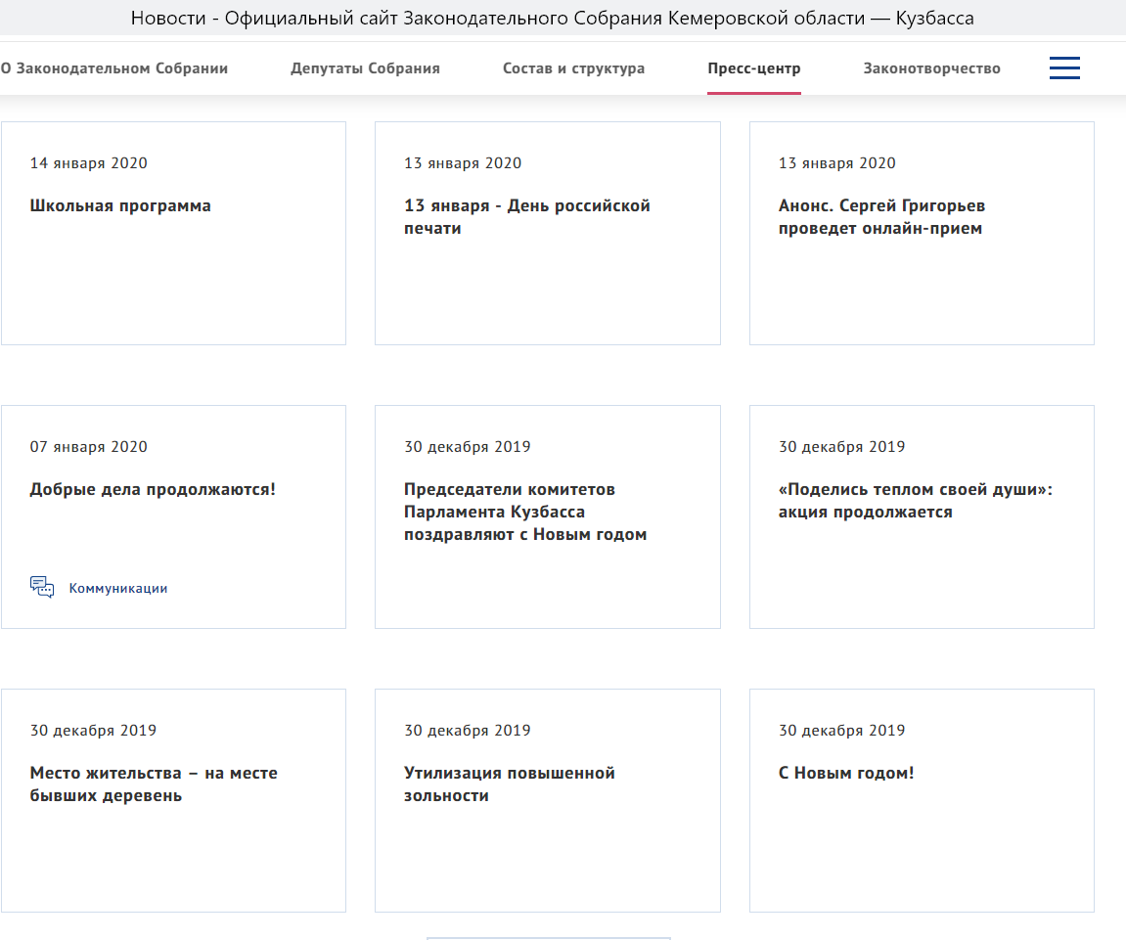Image resolution: width=1126 pixels, height=940 pixels.
Task: Open Добрые дела продолжаются! article
Action: pyautogui.click(x=153, y=490)
